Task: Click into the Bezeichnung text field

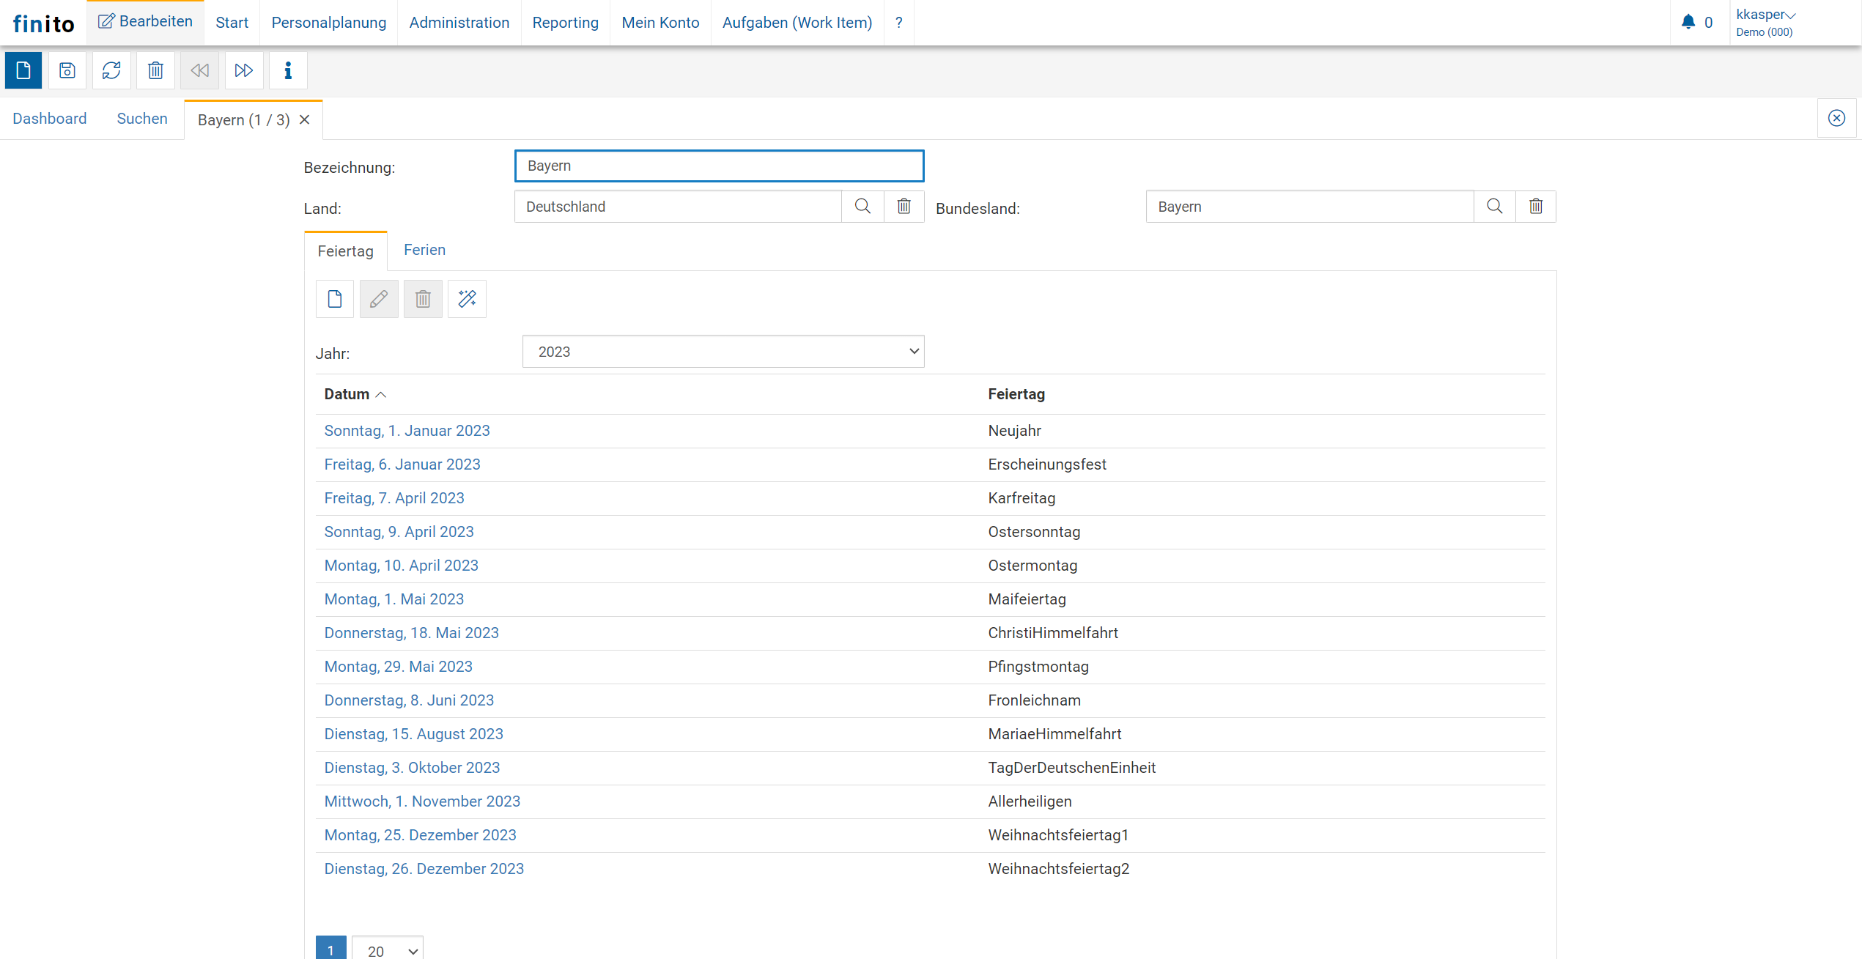Action: [718, 166]
